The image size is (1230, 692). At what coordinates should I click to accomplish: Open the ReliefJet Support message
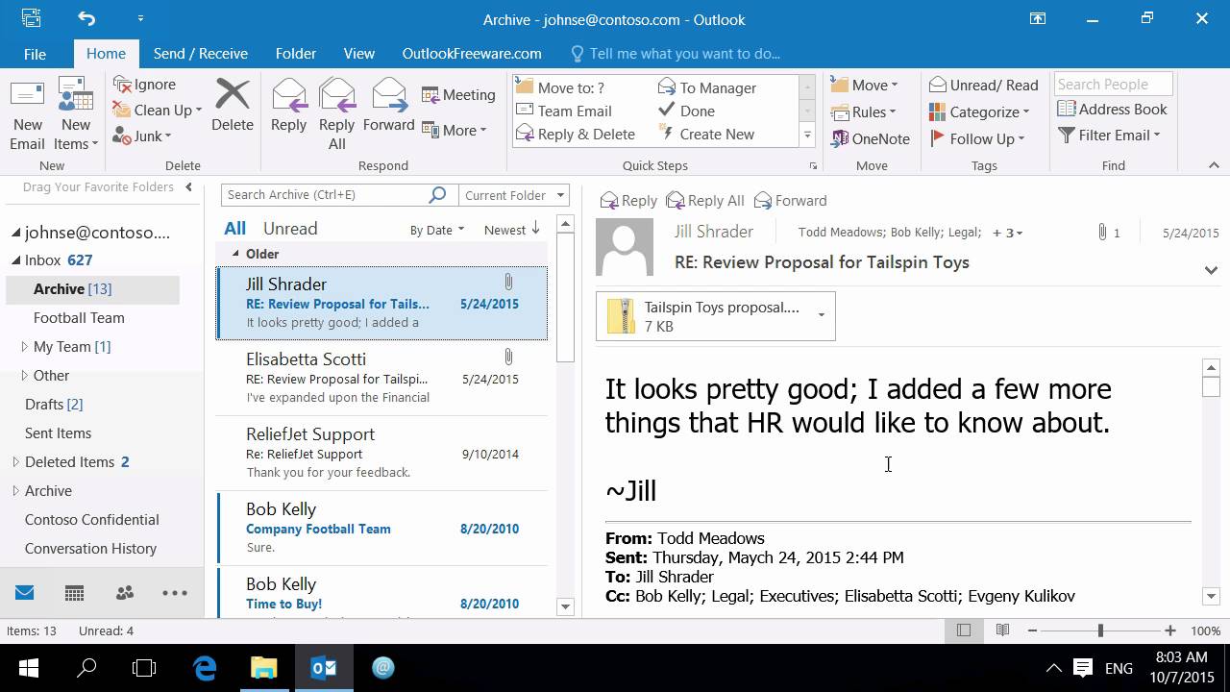pos(382,453)
